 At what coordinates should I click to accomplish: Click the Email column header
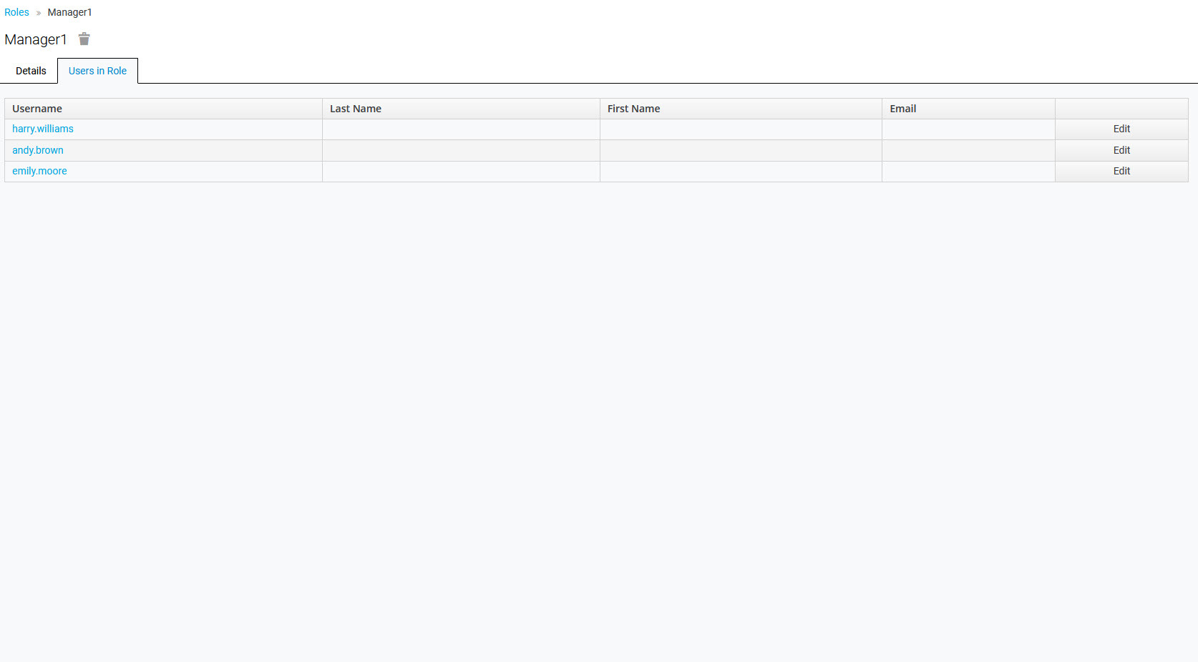(x=902, y=109)
